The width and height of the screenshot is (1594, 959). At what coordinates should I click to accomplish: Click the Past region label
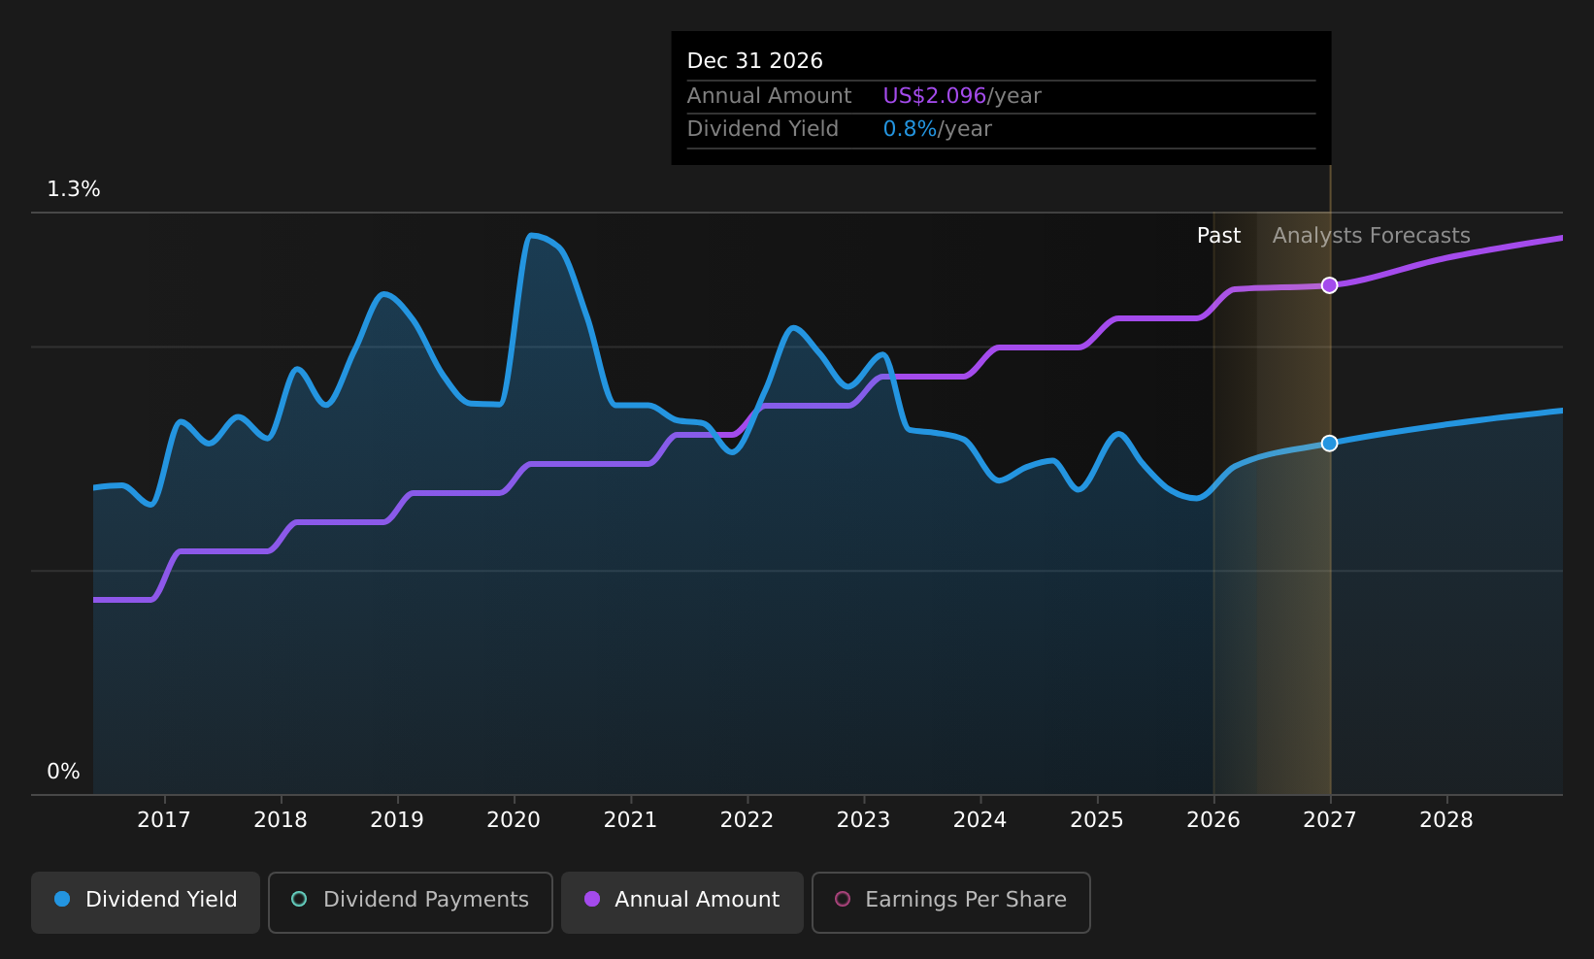click(x=1218, y=236)
